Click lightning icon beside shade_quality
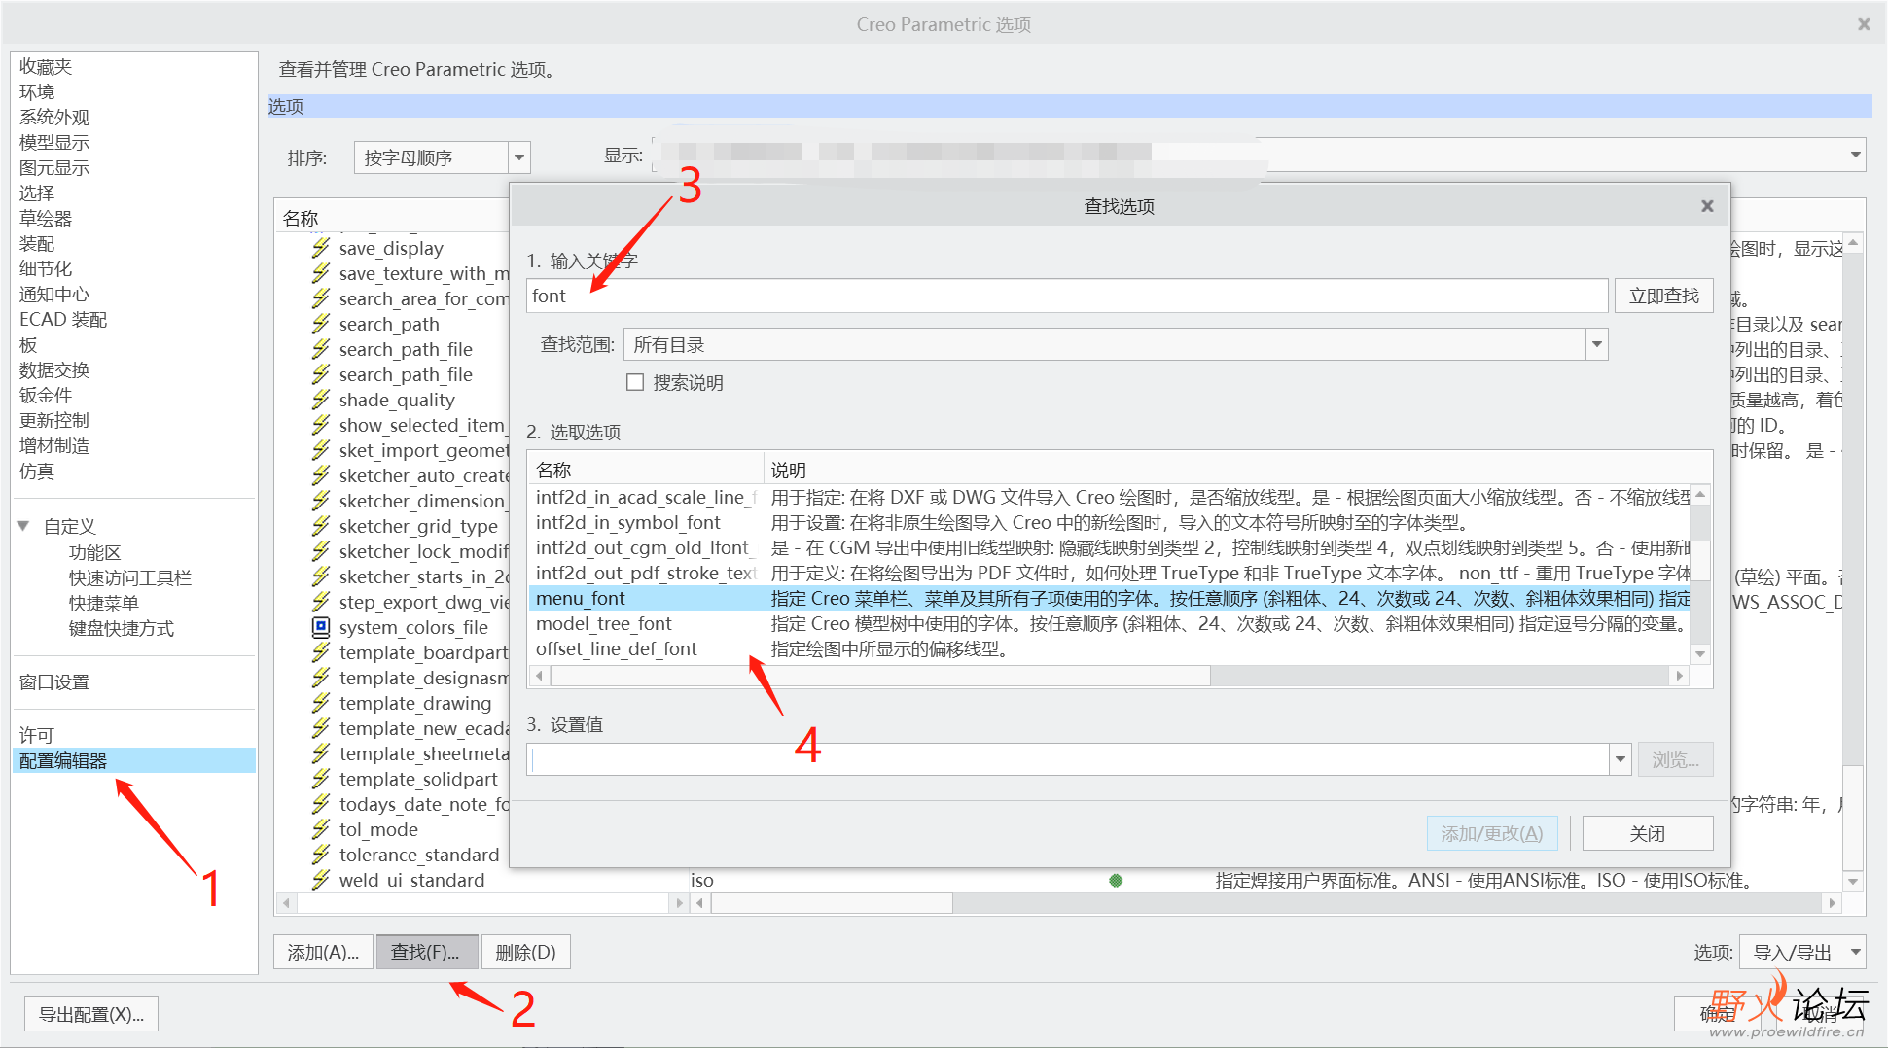 (321, 400)
